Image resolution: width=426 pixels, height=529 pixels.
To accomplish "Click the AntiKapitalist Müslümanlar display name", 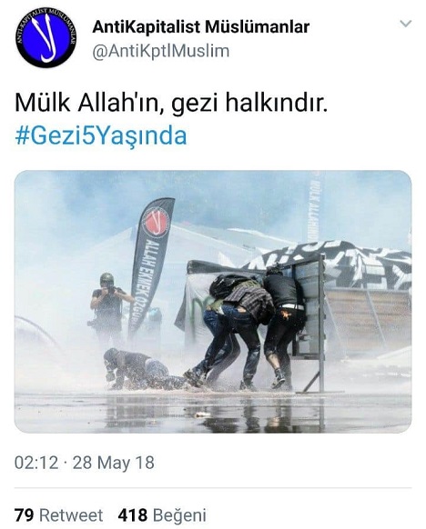I will tap(200, 27).
